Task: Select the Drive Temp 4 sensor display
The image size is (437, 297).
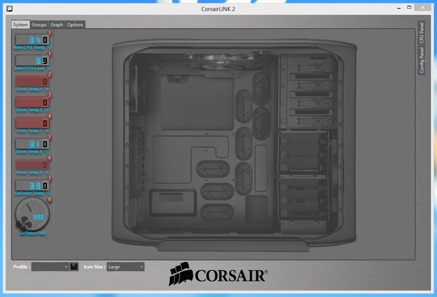Action: tap(32, 144)
